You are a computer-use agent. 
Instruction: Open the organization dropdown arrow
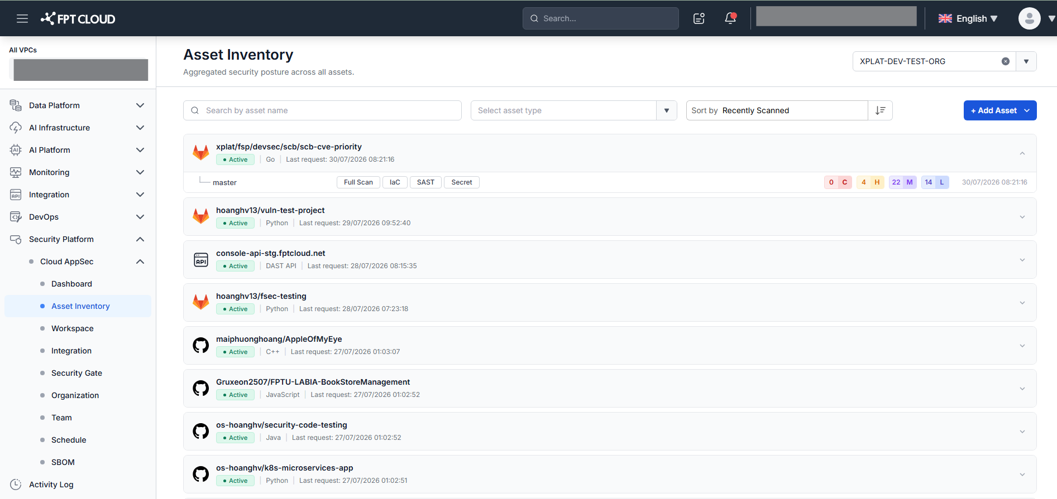pyautogui.click(x=1026, y=61)
